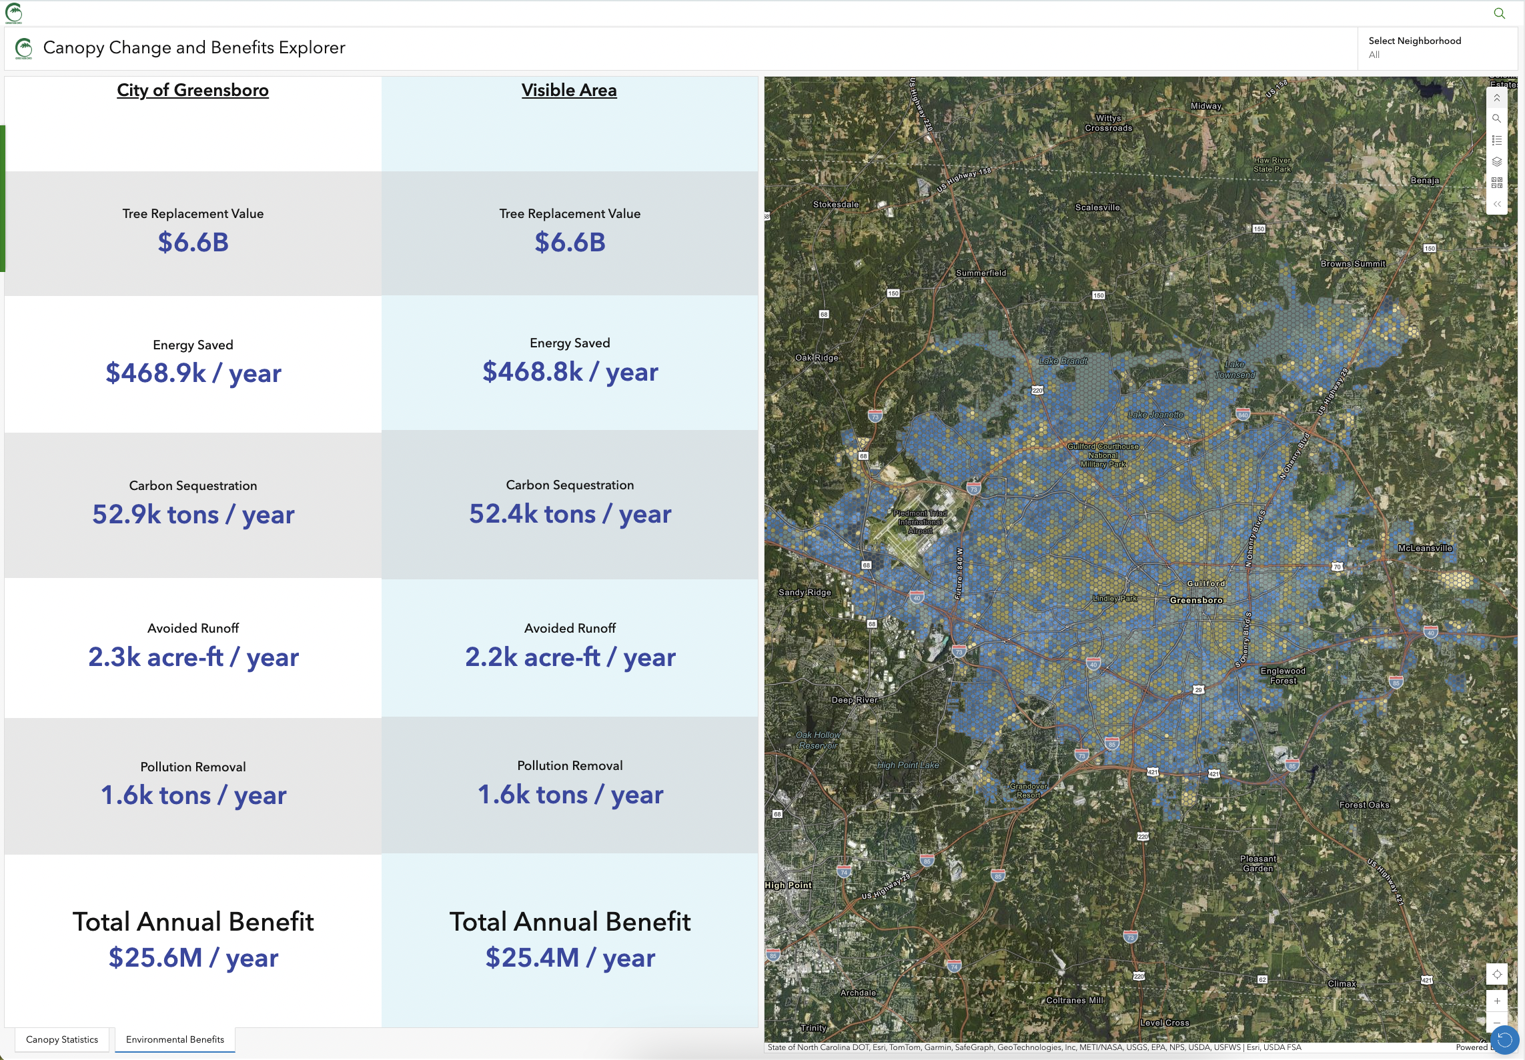Click the find my location button
Viewport: 1525px width, 1060px height.
click(x=1497, y=974)
